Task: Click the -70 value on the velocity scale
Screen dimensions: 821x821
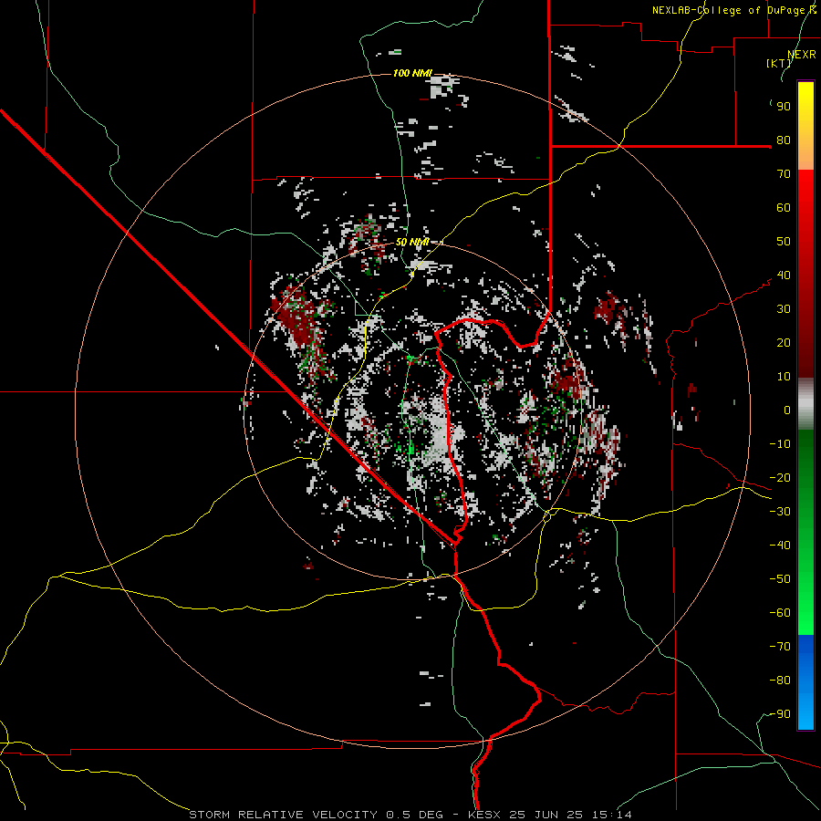Action: (780, 647)
